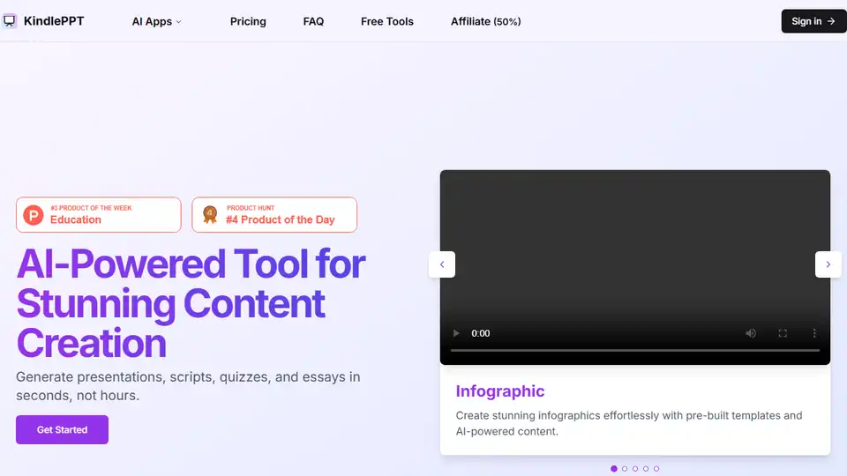Advance to next carousel slide arrow

828,264
